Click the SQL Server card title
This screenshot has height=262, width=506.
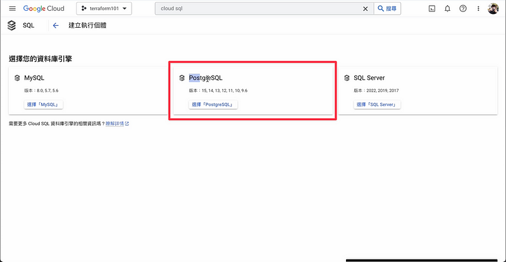tap(369, 78)
